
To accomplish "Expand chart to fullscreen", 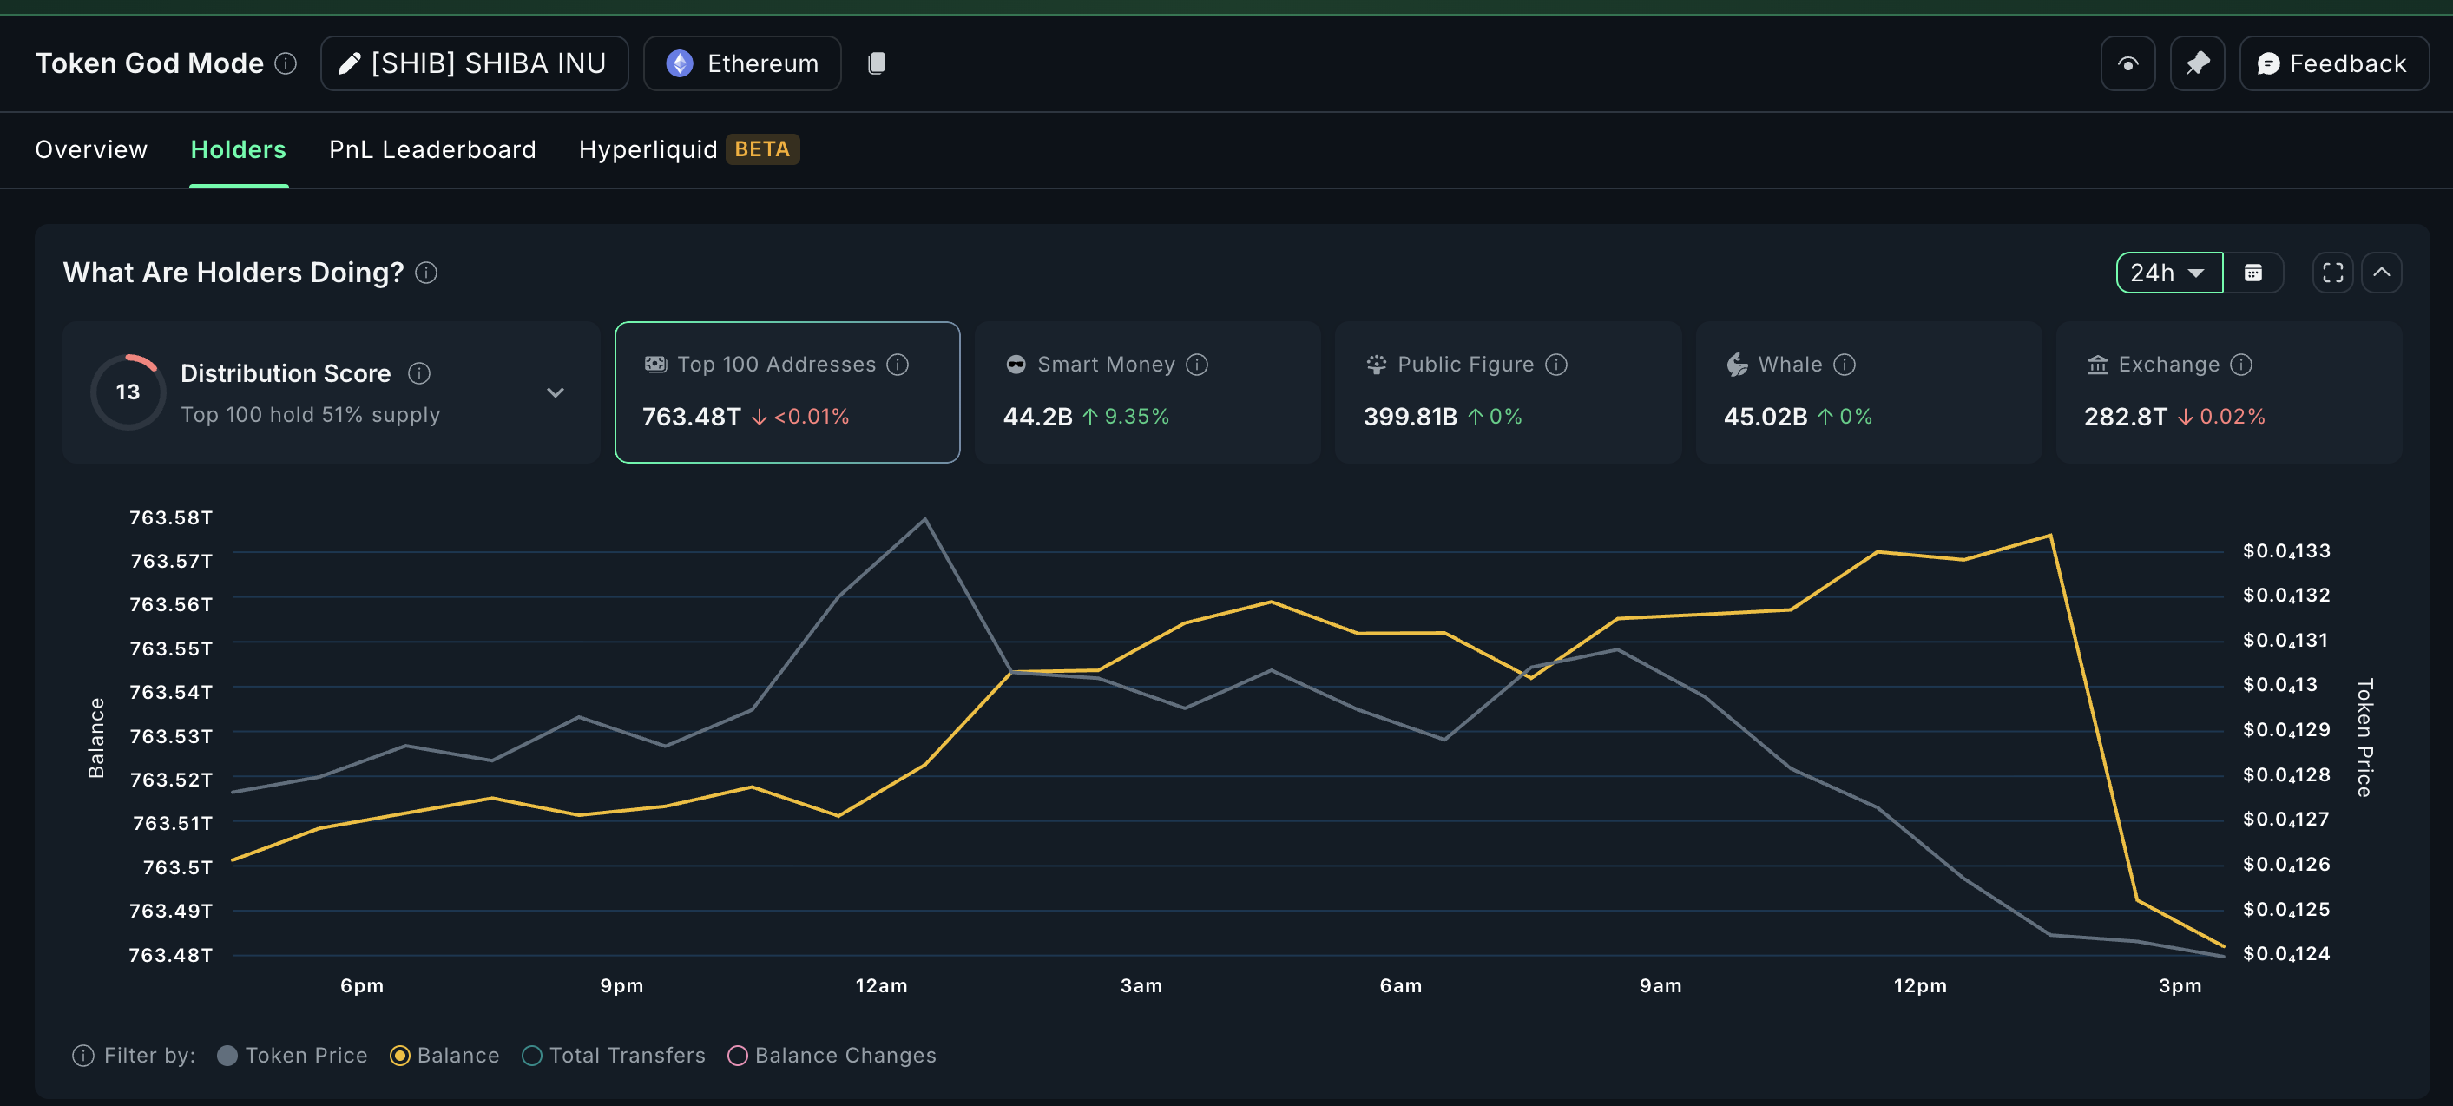I will [2332, 273].
